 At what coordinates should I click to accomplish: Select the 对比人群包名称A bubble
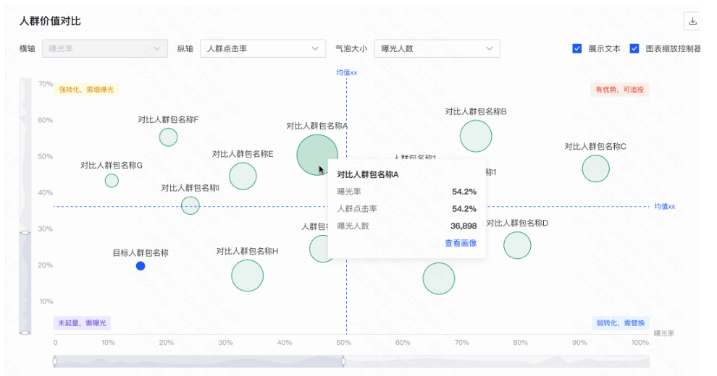pos(317,155)
